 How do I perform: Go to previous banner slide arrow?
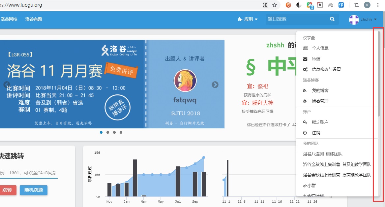[7, 85]
